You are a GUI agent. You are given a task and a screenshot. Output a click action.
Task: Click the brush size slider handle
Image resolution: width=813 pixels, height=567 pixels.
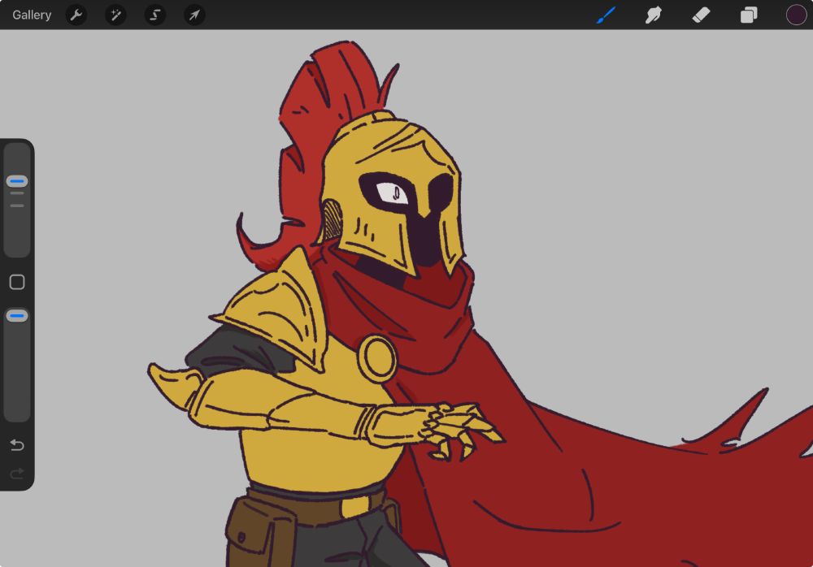[x=17, y=181]
